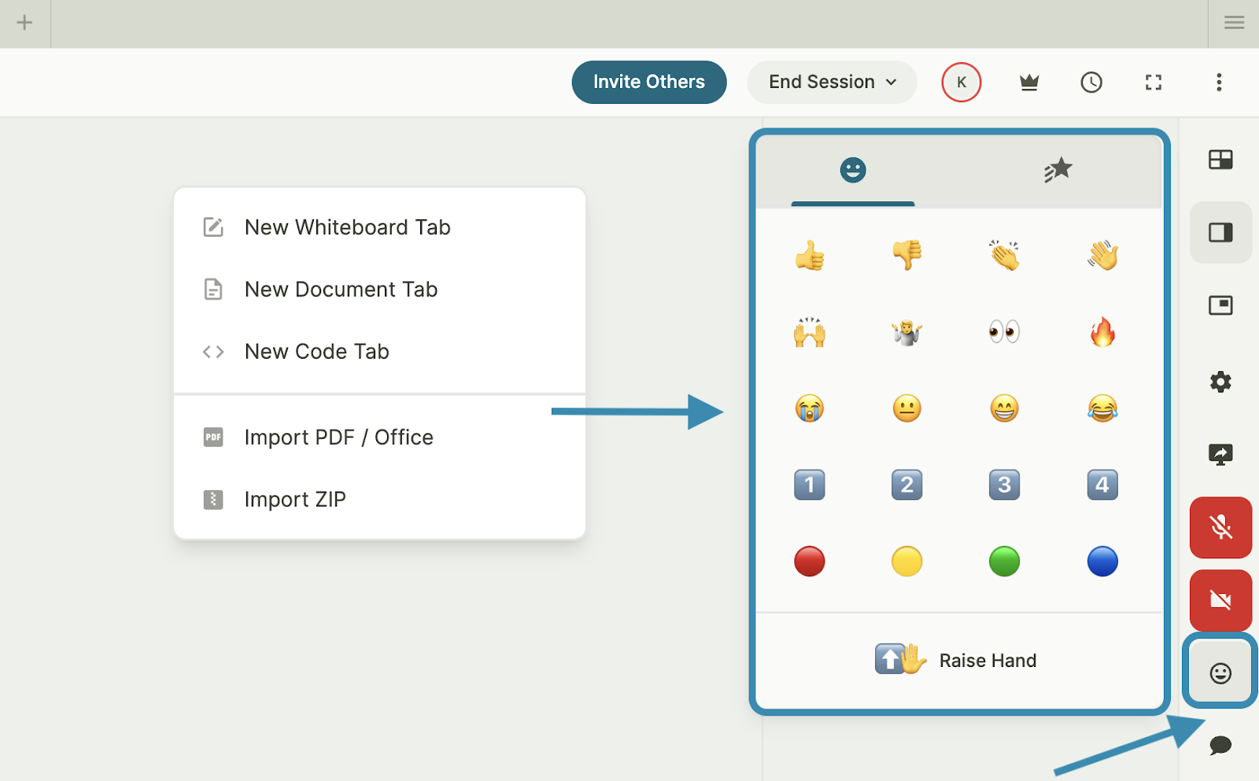Click the crown host icon

coord(1028,83)
